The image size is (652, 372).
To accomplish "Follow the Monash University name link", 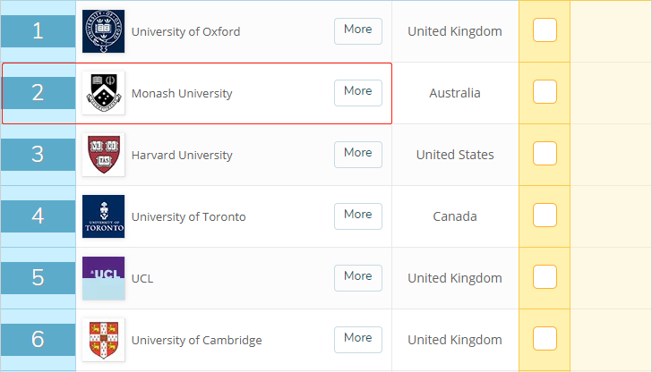I will (182, 93).
